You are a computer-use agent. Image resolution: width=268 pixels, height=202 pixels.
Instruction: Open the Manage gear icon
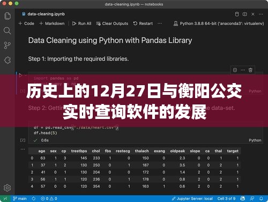(x=8, y=188)
